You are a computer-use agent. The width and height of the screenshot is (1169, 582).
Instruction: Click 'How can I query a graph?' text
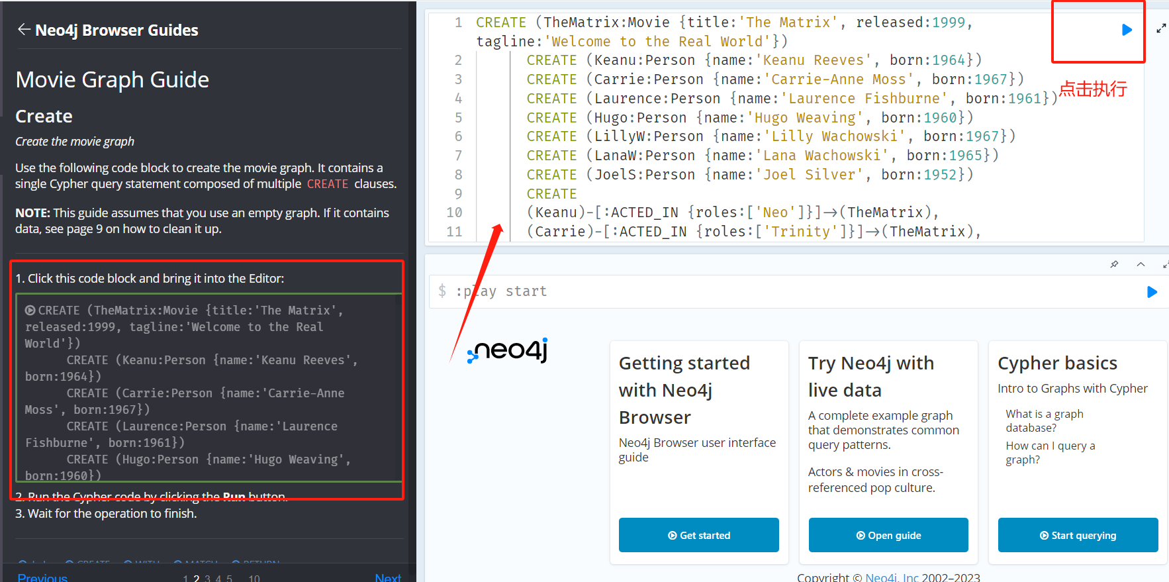click(x=1051, y=452)
